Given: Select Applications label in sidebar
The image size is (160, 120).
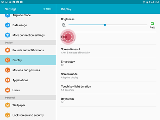Looking at the screenshot, I should [20, 80].
